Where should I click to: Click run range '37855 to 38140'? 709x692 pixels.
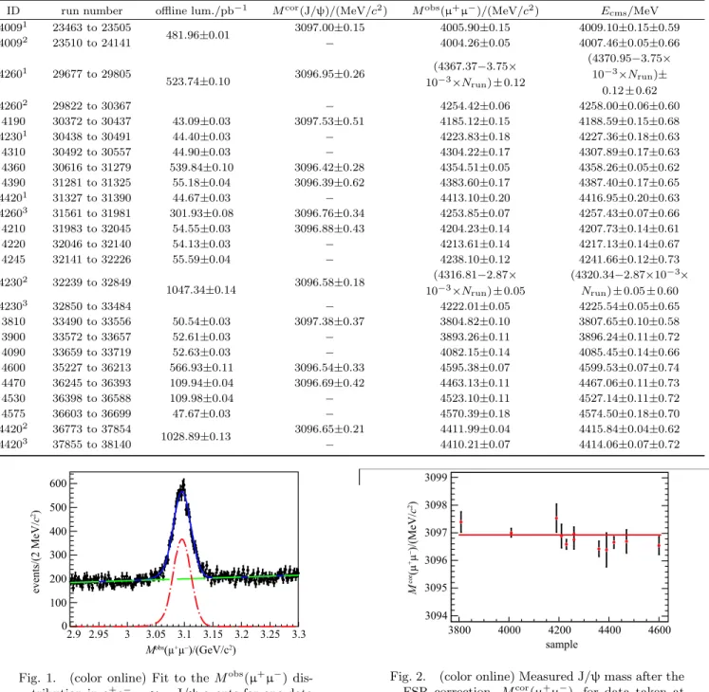(x=92, y=445)
